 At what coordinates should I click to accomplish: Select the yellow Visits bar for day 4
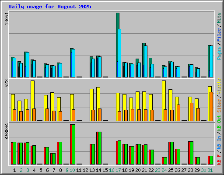(x=33, y=94)
